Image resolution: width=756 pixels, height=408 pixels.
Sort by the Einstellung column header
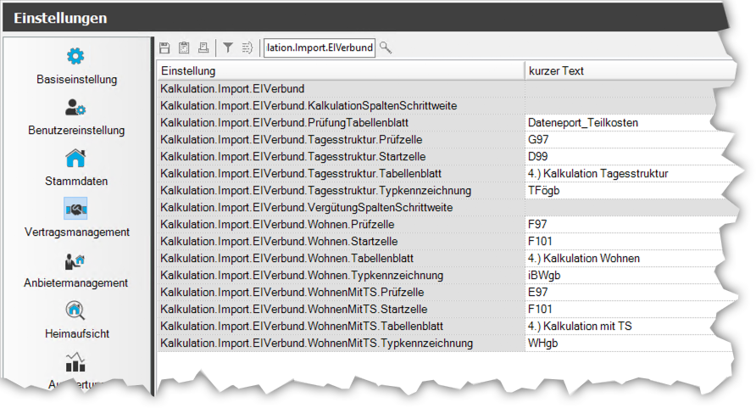pyautogui.click(x=339, y=70)
